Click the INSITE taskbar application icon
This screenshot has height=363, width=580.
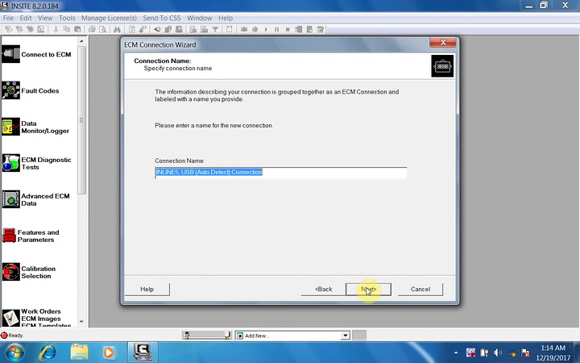[143, 353]
